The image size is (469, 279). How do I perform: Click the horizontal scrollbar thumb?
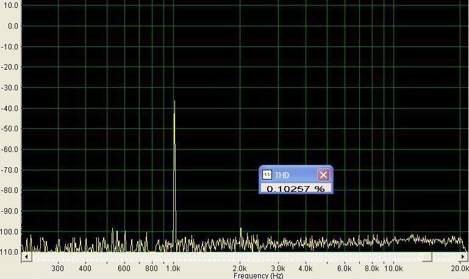(x=427, y=256)
